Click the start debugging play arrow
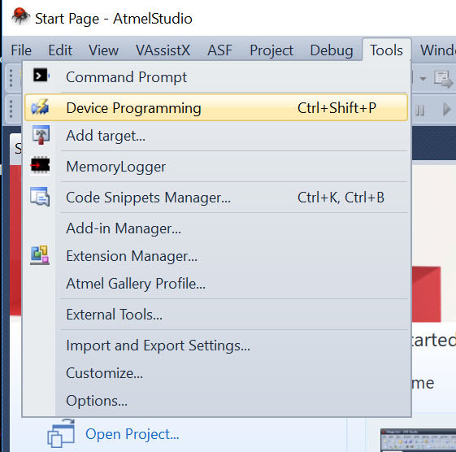 (446, 110)
